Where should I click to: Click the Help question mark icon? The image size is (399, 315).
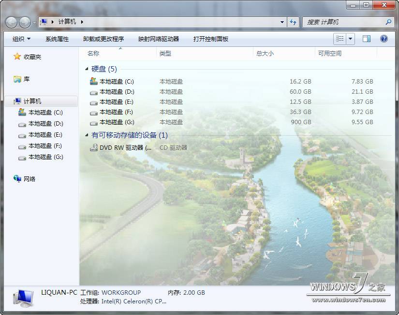(x=384, y=39)
